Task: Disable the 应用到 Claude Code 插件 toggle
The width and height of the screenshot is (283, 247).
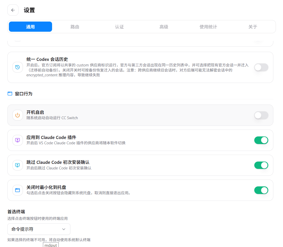Action: pyautogui.click(x=261, y=140)
